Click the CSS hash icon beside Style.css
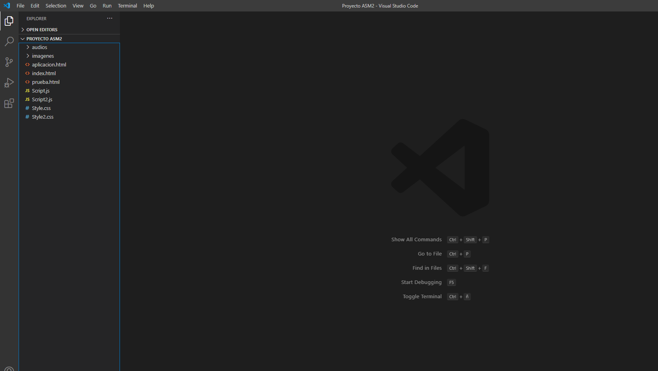 point(27,108)
